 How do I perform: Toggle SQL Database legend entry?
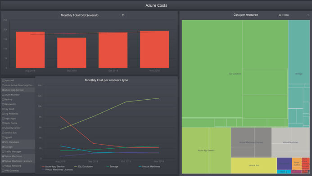[x=83, y=167]
